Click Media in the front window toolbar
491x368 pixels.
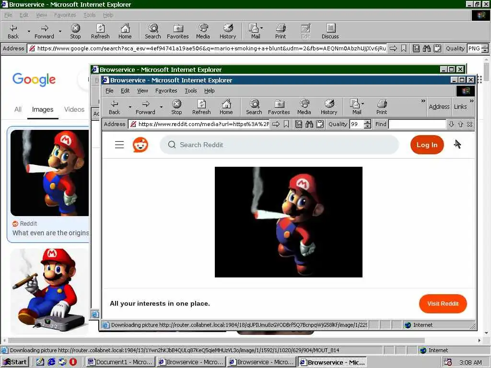coord(304,107)
